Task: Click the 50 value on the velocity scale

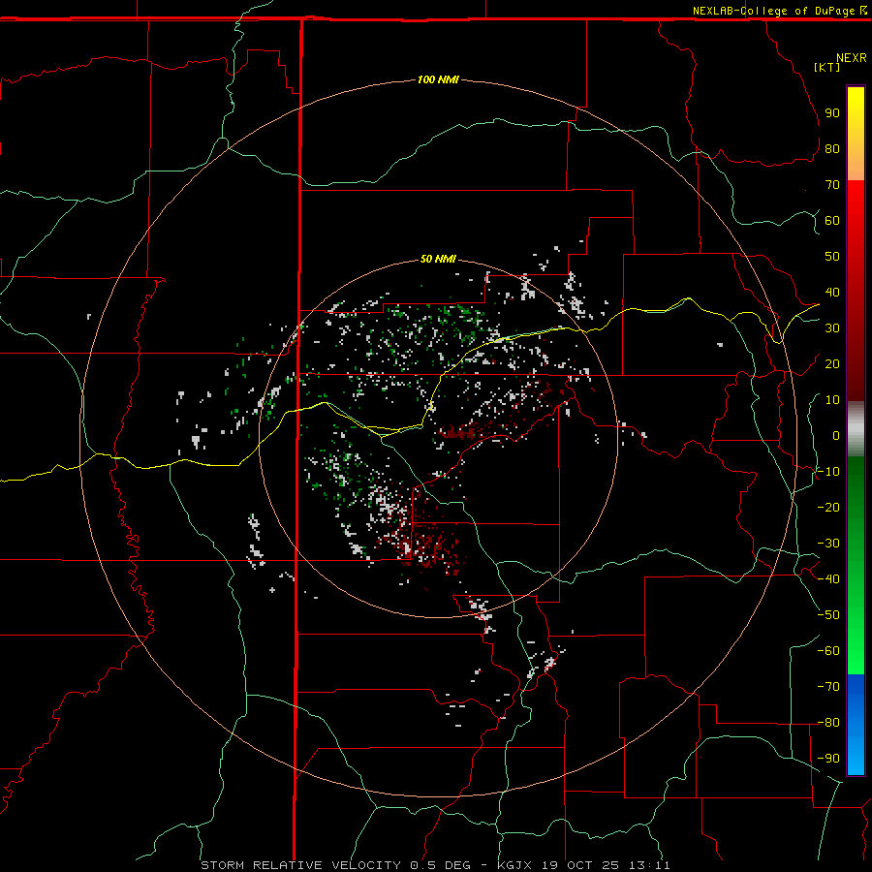Action: (832, 257)
